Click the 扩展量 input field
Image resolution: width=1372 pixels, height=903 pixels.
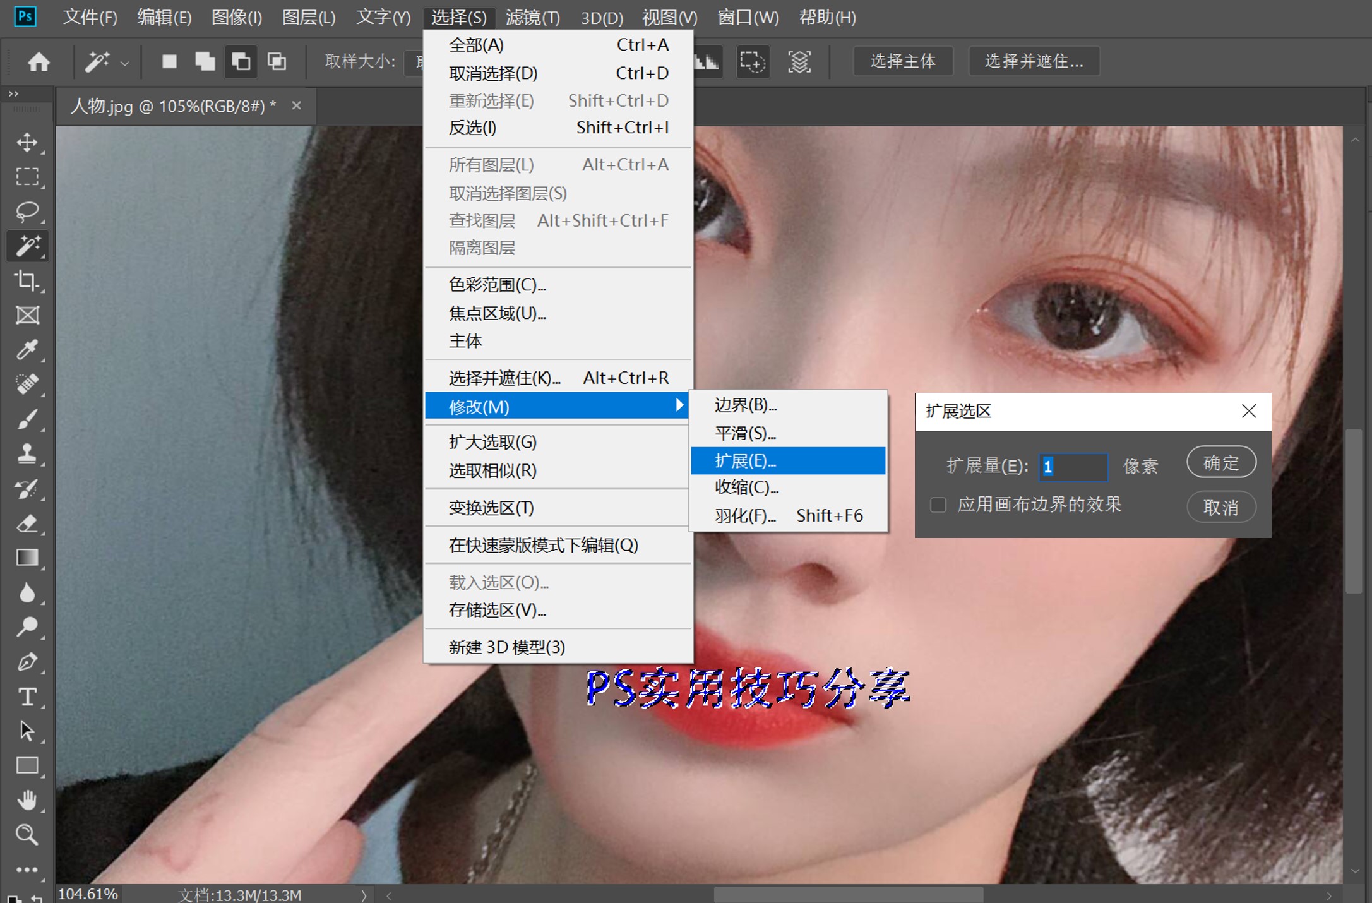tap(1073, 467)
